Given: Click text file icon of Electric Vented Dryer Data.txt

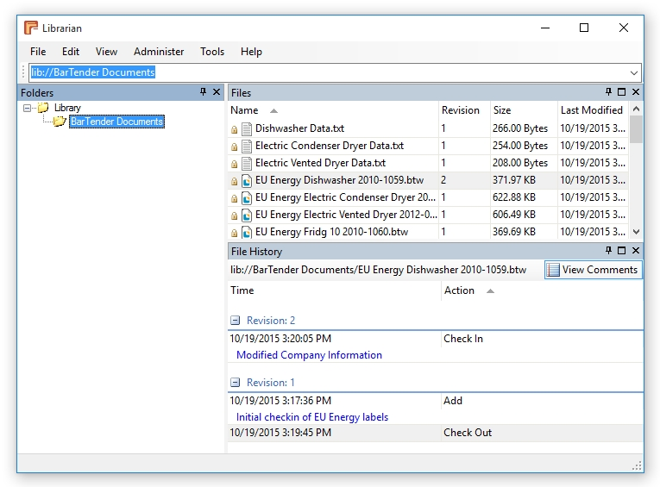Looking at the screenshot, I should [247, 163].
